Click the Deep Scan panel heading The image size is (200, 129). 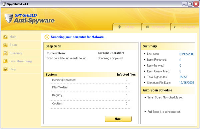(x=53, y=46)
